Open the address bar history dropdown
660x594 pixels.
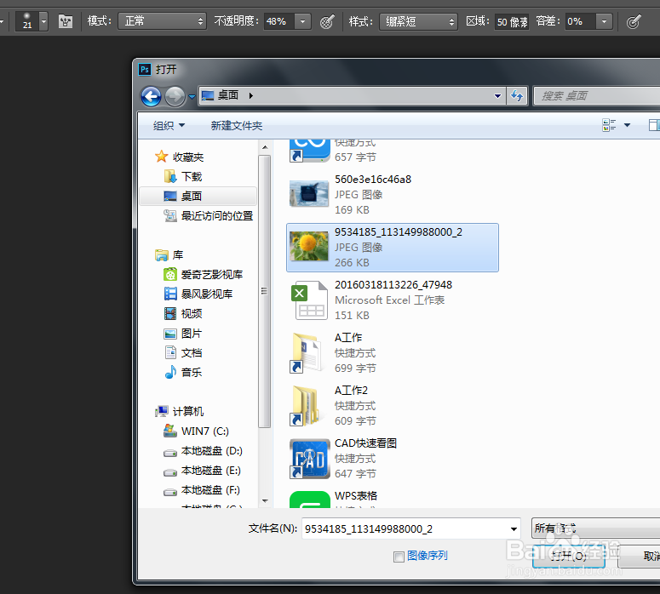click(x=497, y=95)
